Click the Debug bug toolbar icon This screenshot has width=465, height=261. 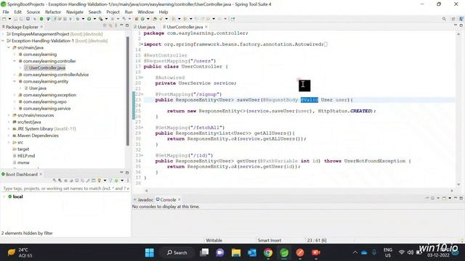click(78, 19)
